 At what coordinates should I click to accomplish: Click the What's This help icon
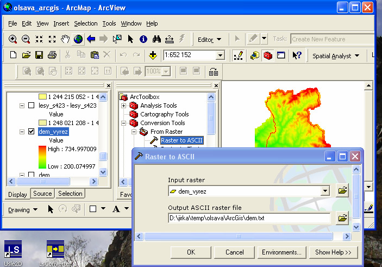[x=297, y=55]
